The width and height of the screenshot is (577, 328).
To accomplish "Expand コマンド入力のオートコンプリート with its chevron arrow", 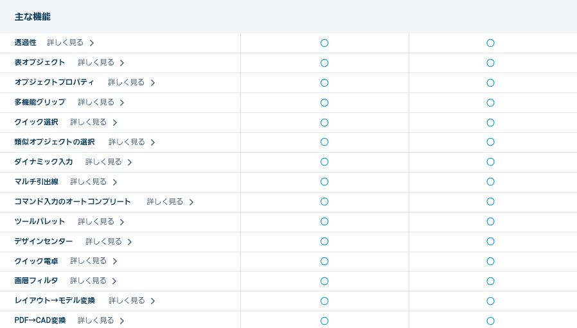I will (191, 202).
